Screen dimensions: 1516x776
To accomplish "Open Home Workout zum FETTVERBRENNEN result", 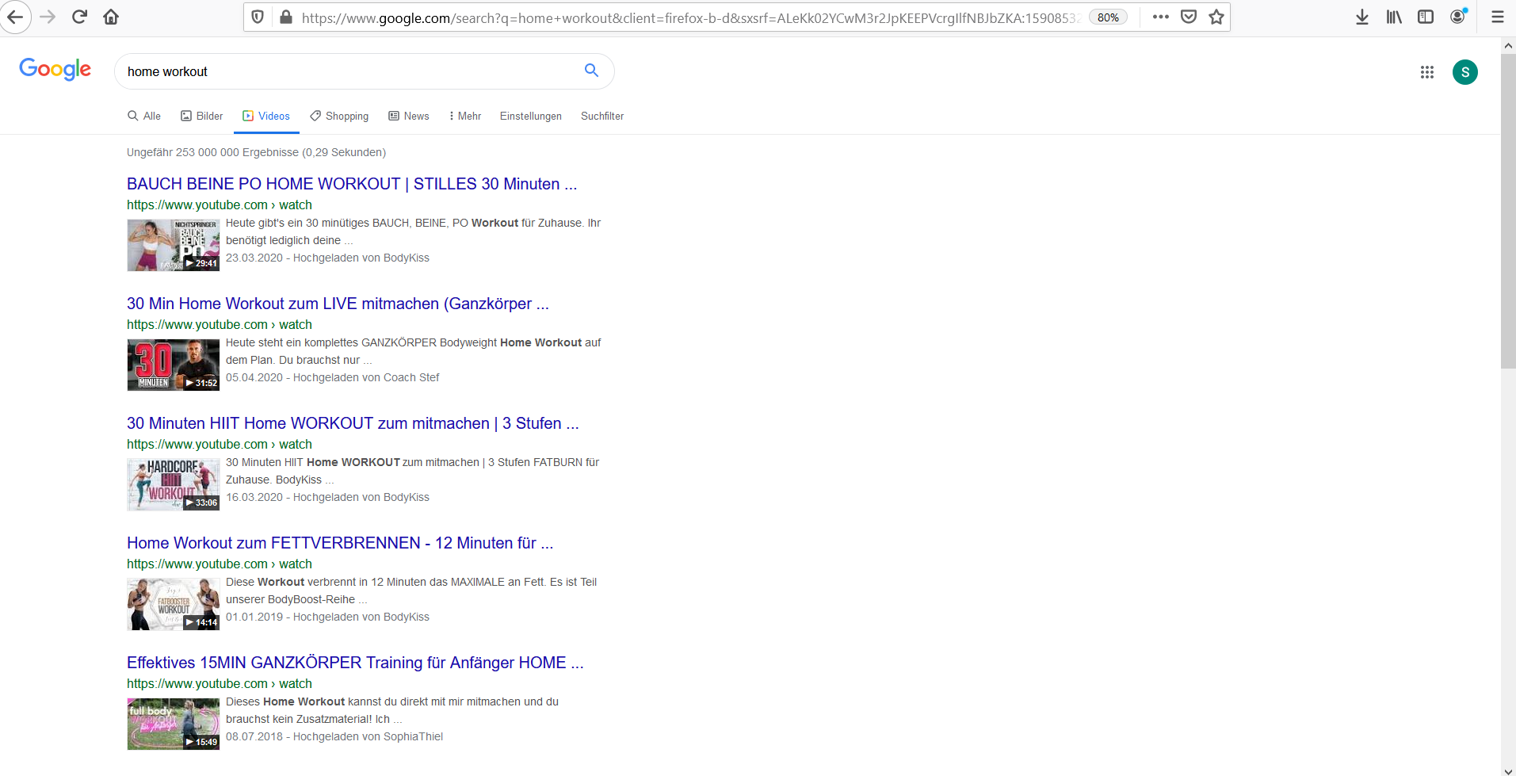I will pyautogui.click(x=340, y=543).
